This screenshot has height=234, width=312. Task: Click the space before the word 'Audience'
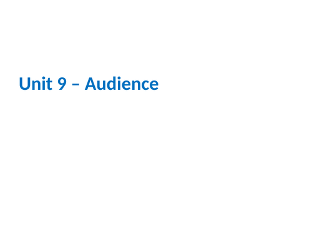point(82,84)
